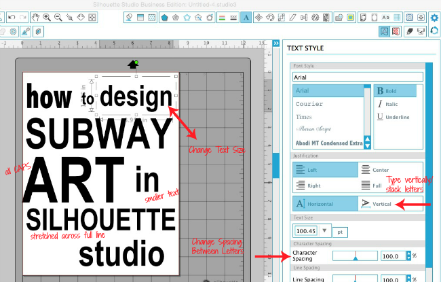Click the right panel vertical scrollbar

[429, 166]
